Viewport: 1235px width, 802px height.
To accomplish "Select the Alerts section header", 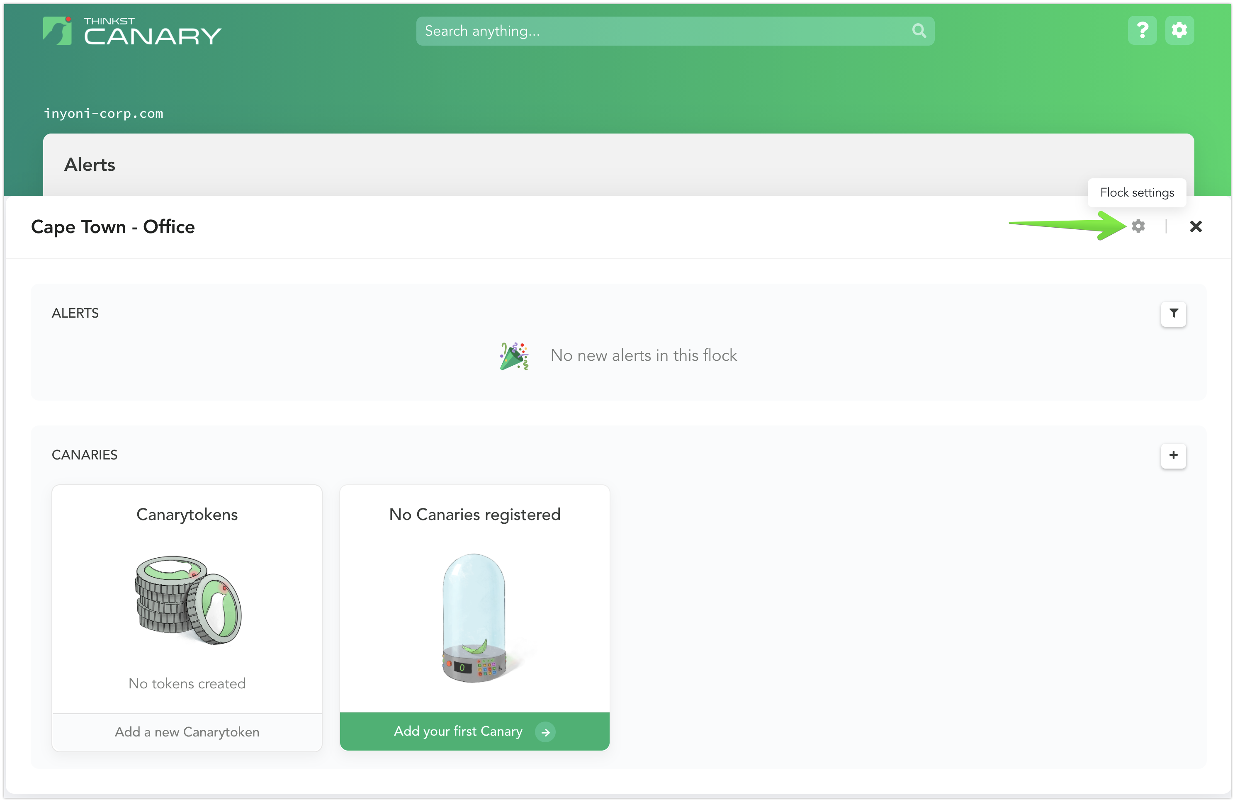I will coord(90,165).
